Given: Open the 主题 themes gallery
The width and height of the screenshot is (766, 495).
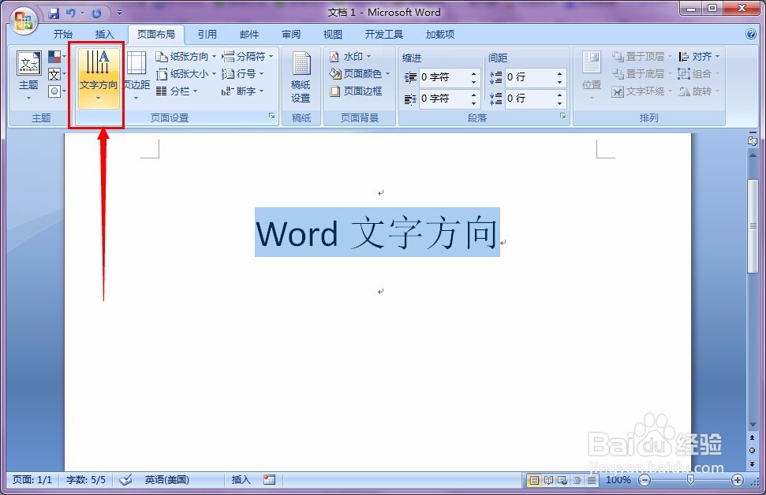Looking at the screenshot, I should click(x=29, y=76).
